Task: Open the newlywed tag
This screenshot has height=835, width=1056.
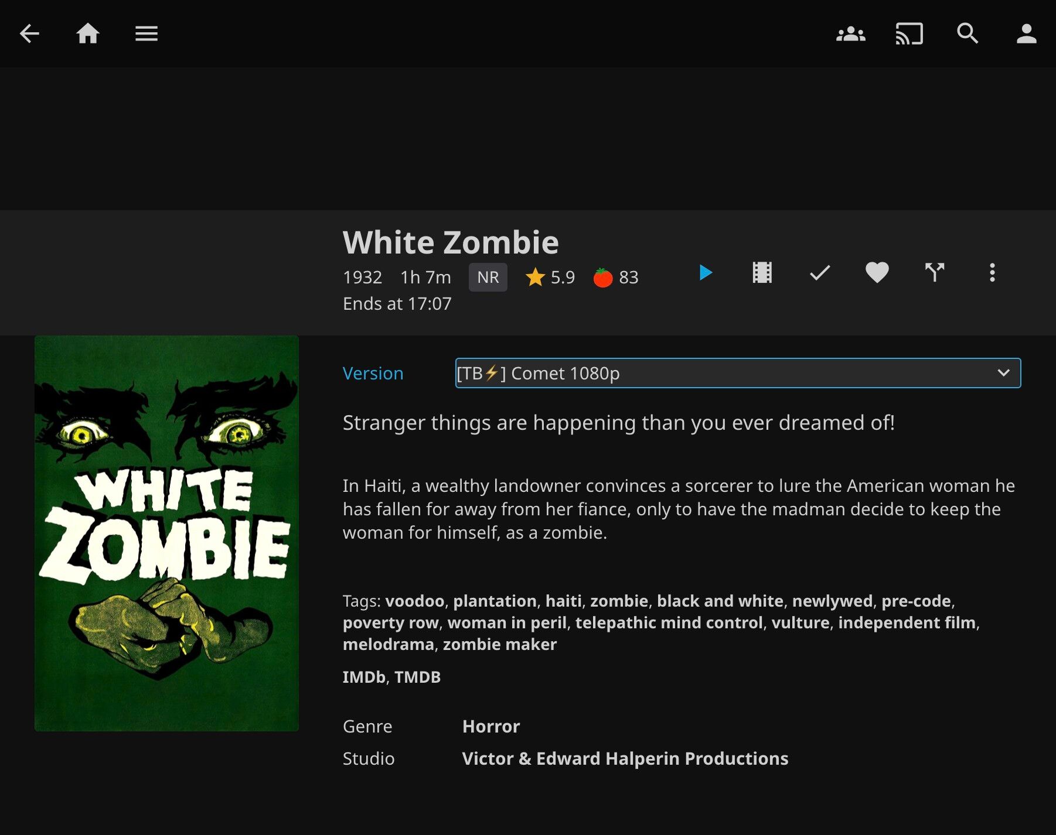Action: (833, 601)
